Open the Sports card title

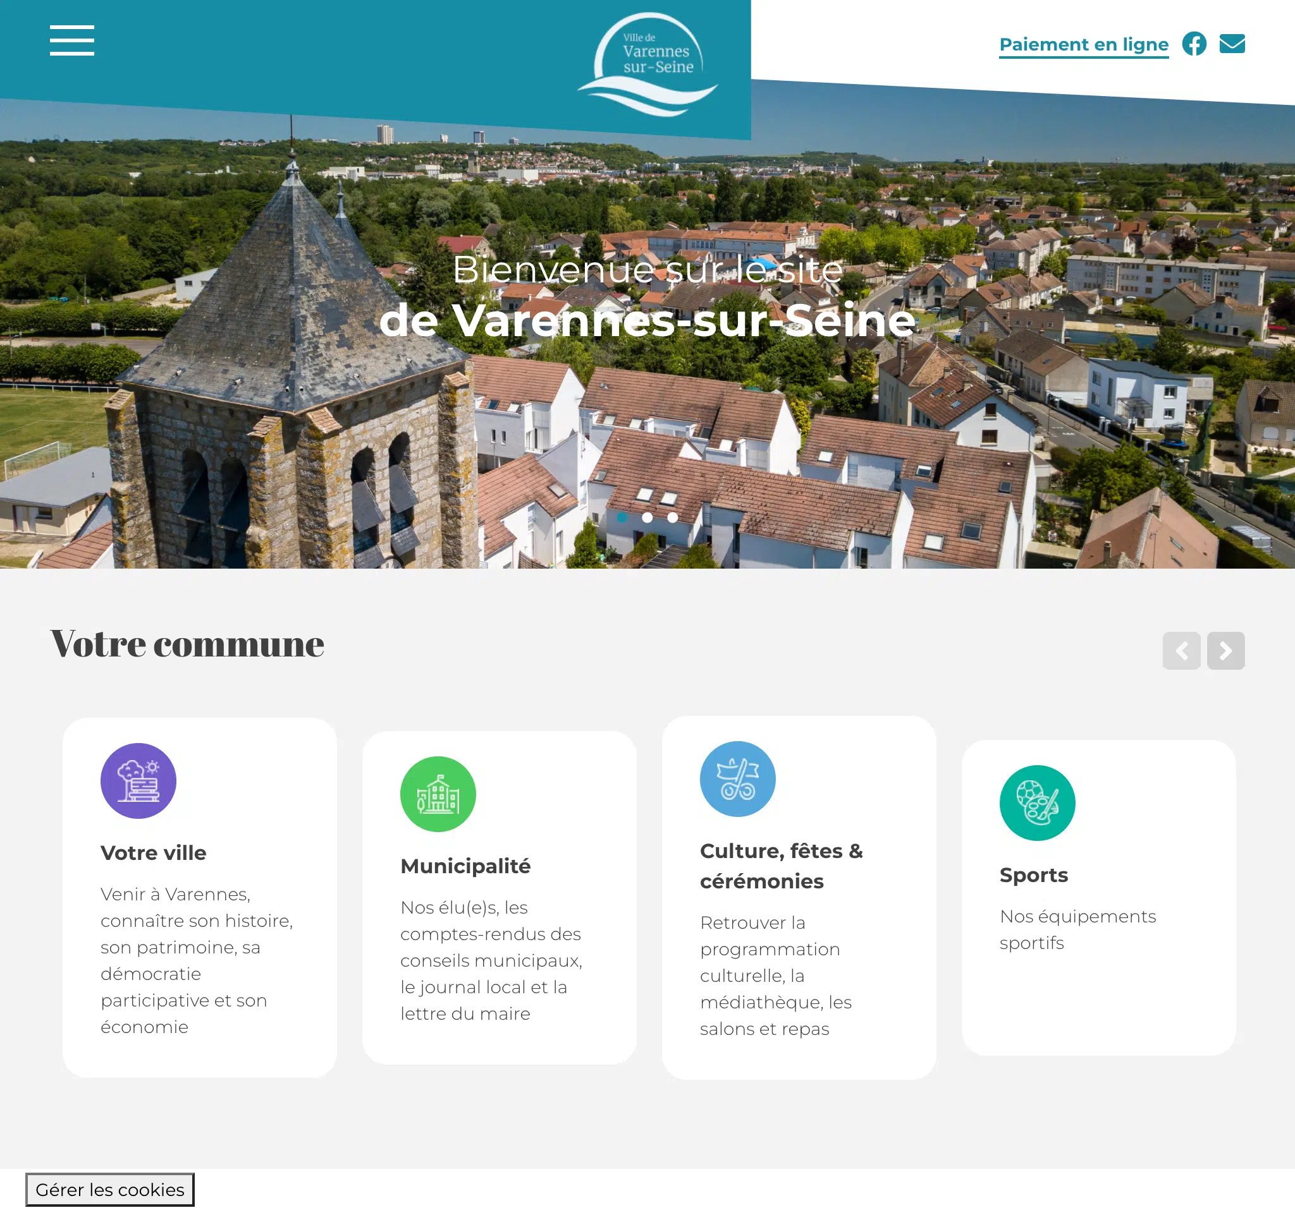pyautogui.click(x=1034, y=874)
